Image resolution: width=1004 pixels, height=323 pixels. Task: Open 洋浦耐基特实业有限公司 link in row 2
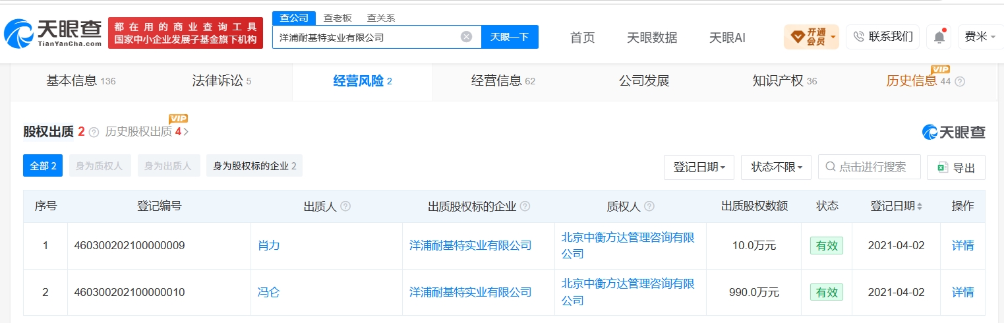tap(470, 292)
